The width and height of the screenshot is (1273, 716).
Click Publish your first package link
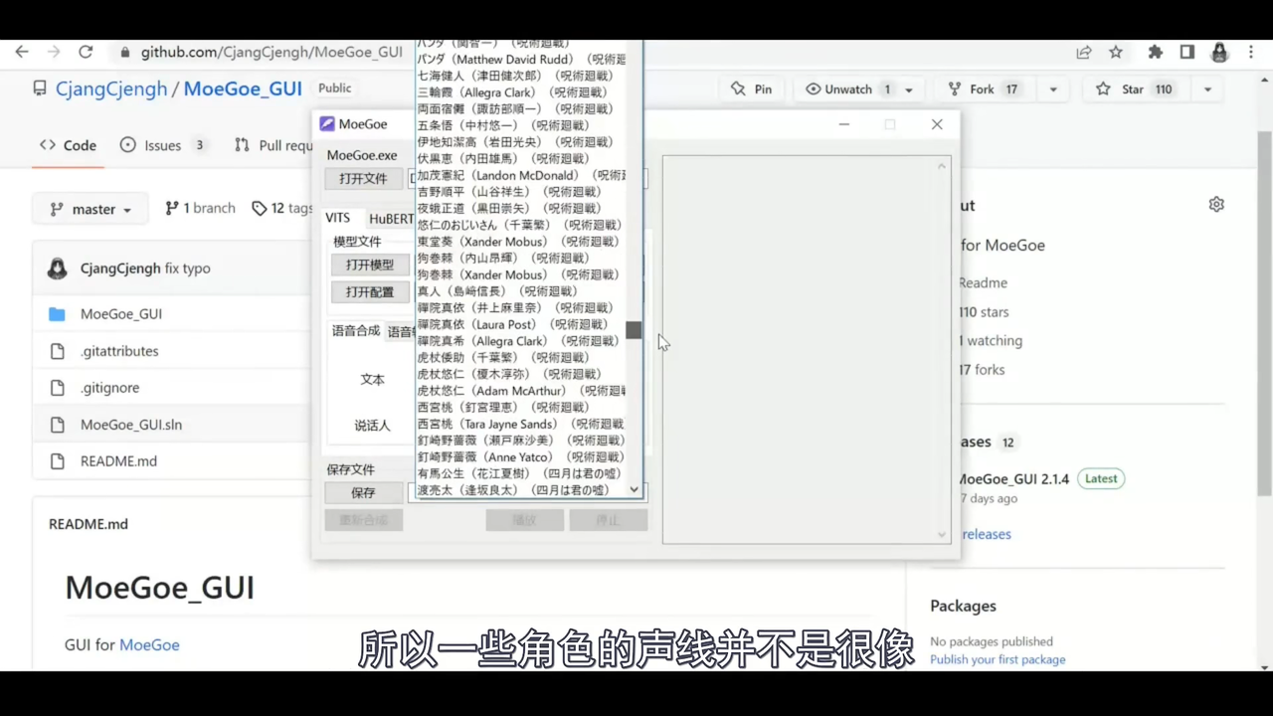pos(998,659)
